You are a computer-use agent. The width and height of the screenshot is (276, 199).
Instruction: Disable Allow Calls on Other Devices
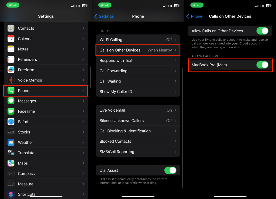[262, 31]
